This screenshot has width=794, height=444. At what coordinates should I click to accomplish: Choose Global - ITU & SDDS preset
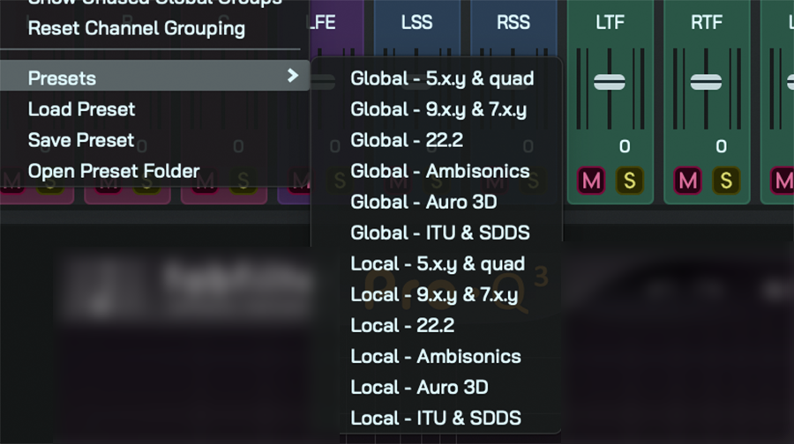pos(439,233)
